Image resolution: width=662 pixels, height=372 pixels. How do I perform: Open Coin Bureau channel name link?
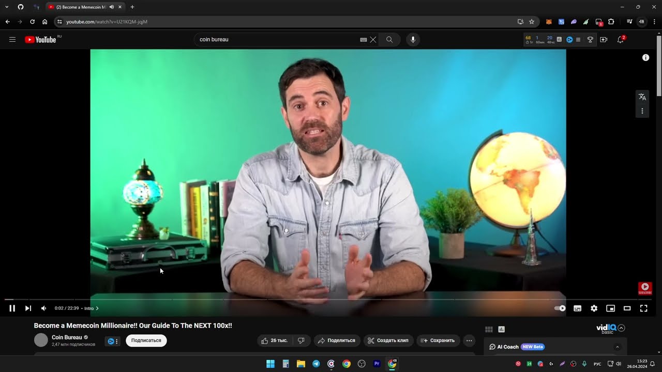[67, 337]
